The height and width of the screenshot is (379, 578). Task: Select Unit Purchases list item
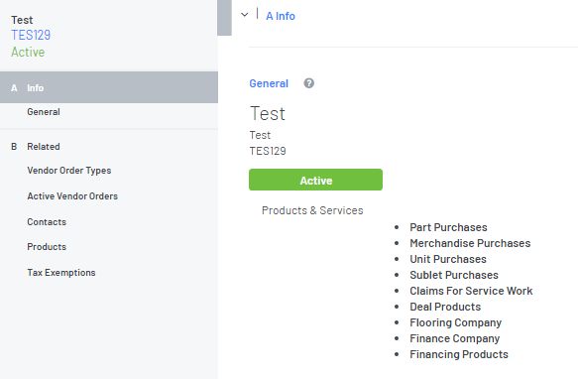[x=448, y=259]
